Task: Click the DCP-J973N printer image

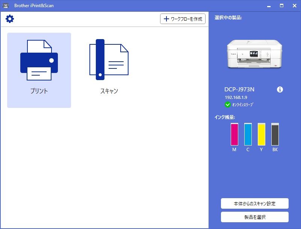Action: pyautogui.click(x=254, y=54)
